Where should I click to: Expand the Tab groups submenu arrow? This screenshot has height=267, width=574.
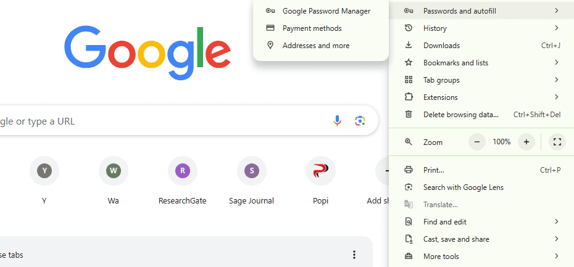[x=557, y=80]
